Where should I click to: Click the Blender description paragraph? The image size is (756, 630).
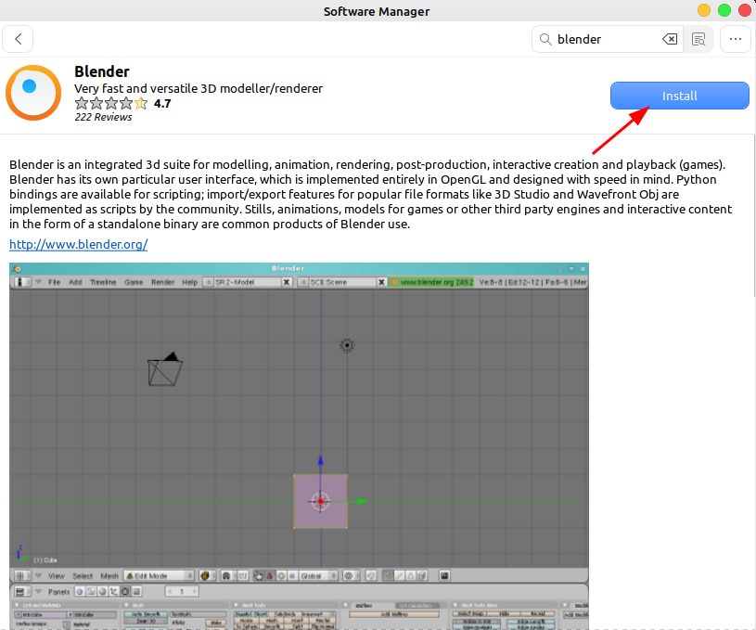click(x=371, y=195)
